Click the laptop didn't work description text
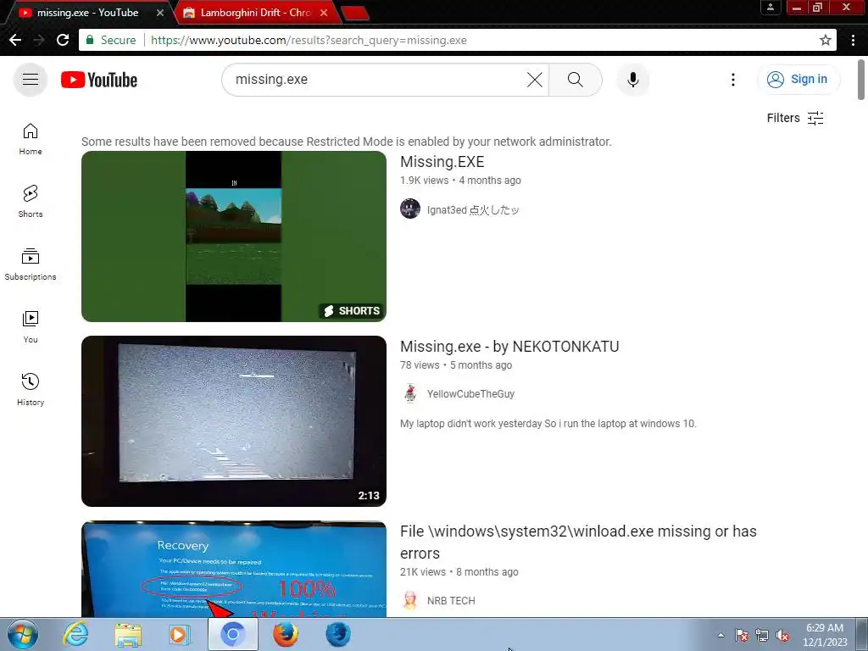Viewport: 868px width, 651px height. pos(548,424)
